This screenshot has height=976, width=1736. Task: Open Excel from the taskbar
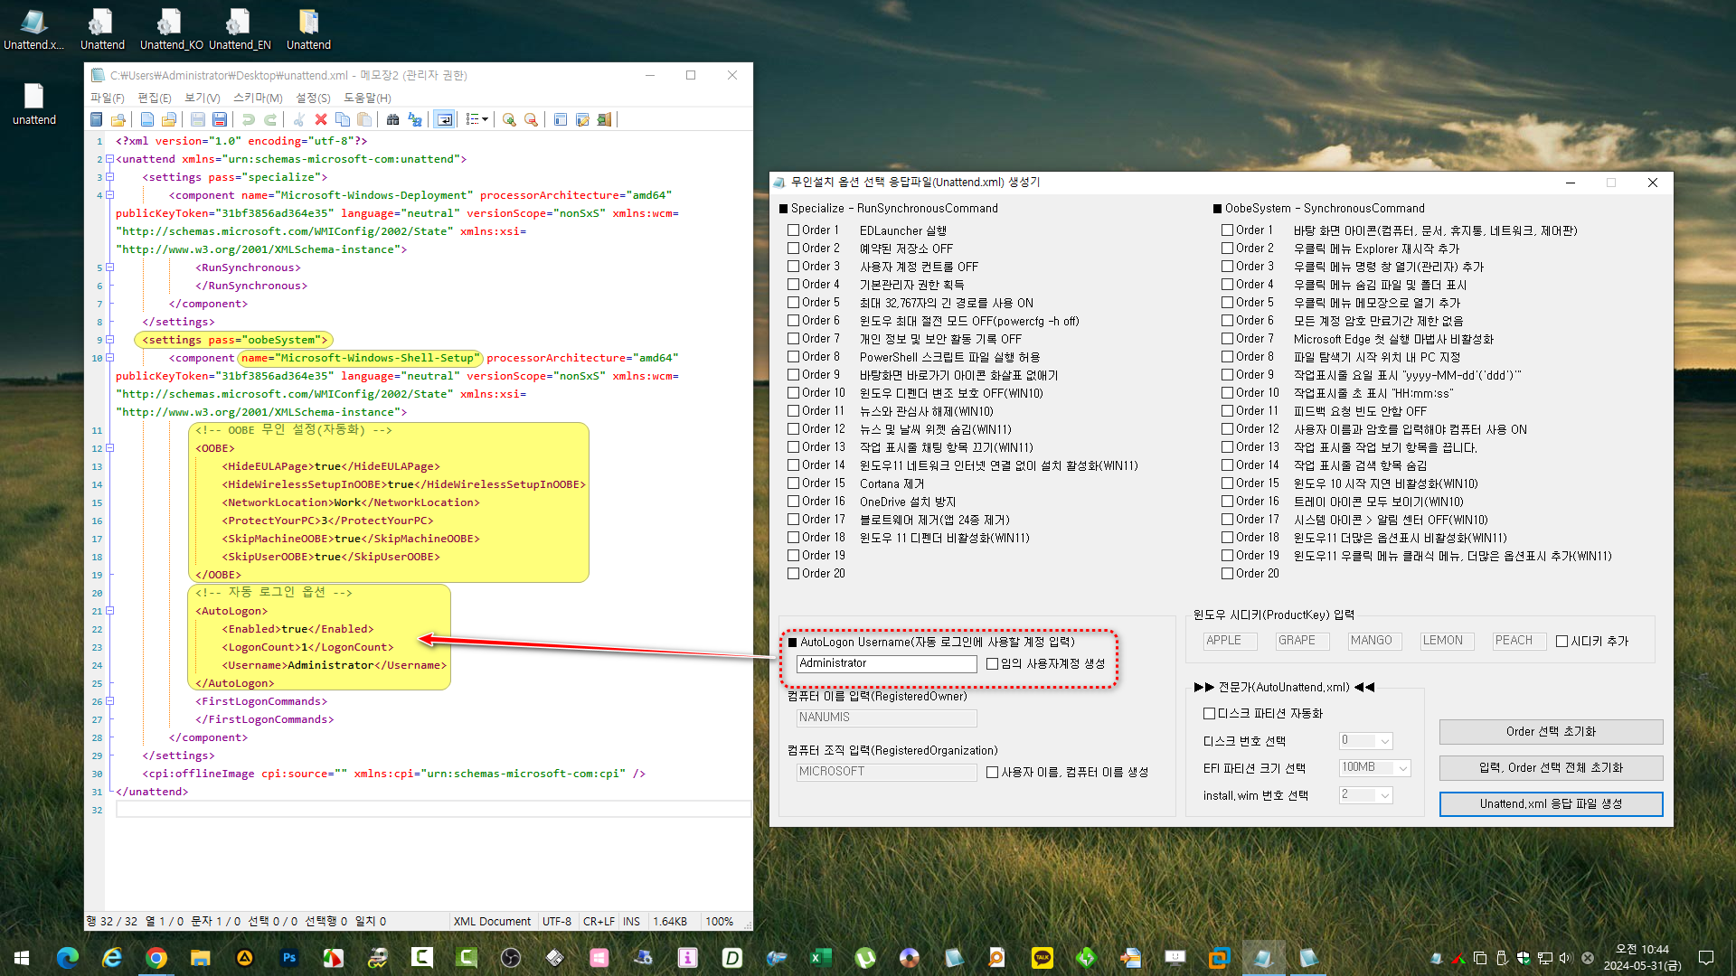pyautogui.click(x=820, y=957)
